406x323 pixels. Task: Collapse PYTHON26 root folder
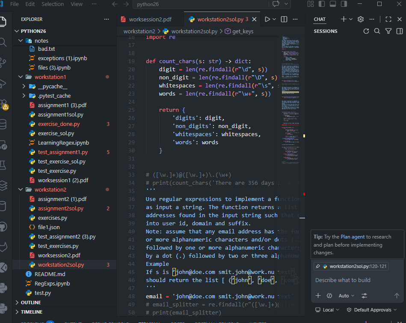click(x=17, y=31)
